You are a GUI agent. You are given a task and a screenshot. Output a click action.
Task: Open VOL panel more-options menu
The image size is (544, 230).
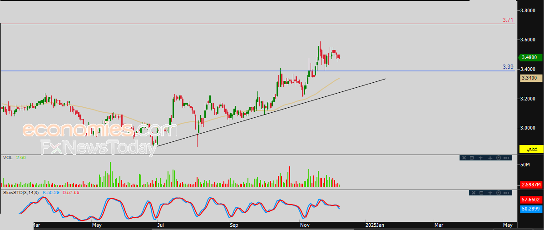506,158
